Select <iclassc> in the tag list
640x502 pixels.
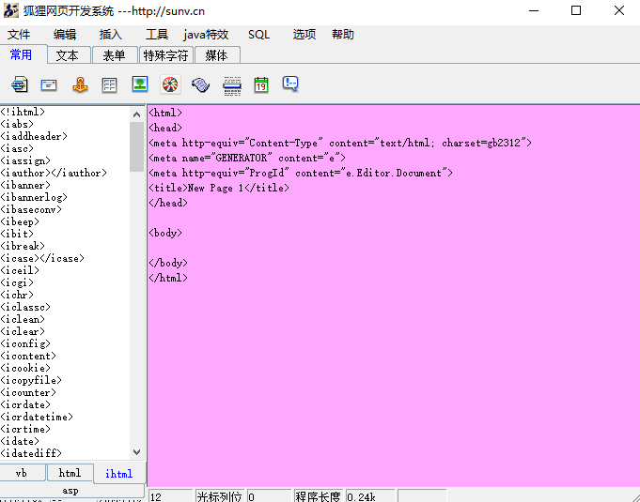click(25, 307)
